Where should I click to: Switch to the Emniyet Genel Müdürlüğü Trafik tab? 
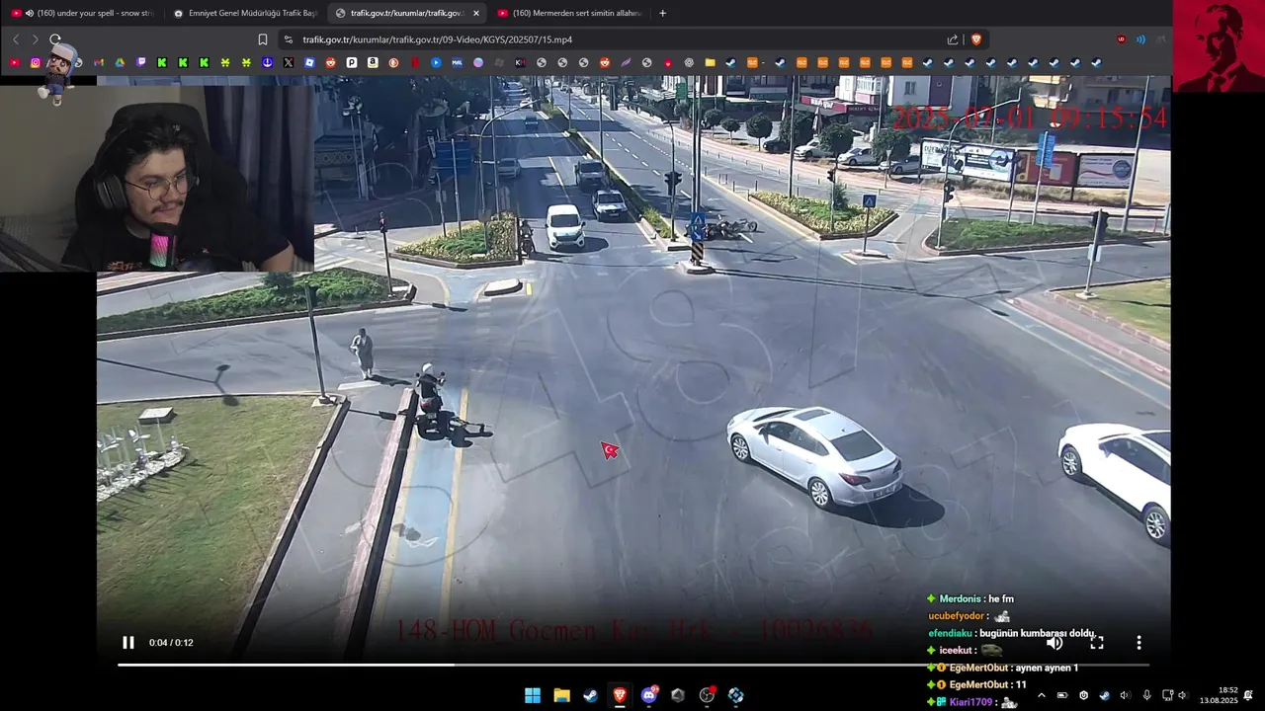pos(244,13)
